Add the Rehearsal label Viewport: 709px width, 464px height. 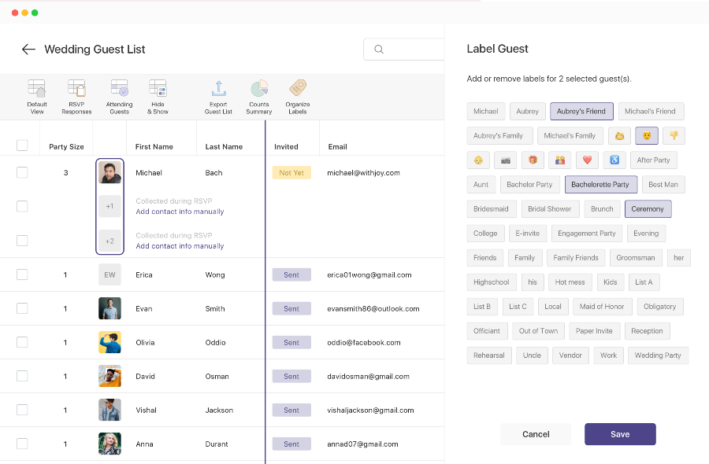click(489, 355)
